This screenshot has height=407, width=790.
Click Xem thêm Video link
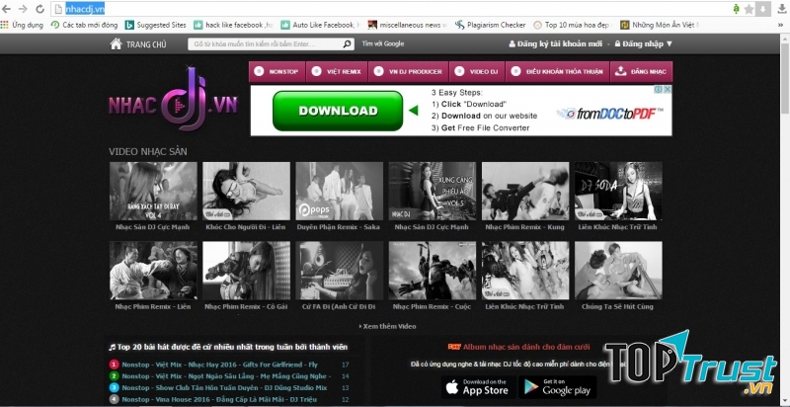pyautogui.click(x=387, y=326)
